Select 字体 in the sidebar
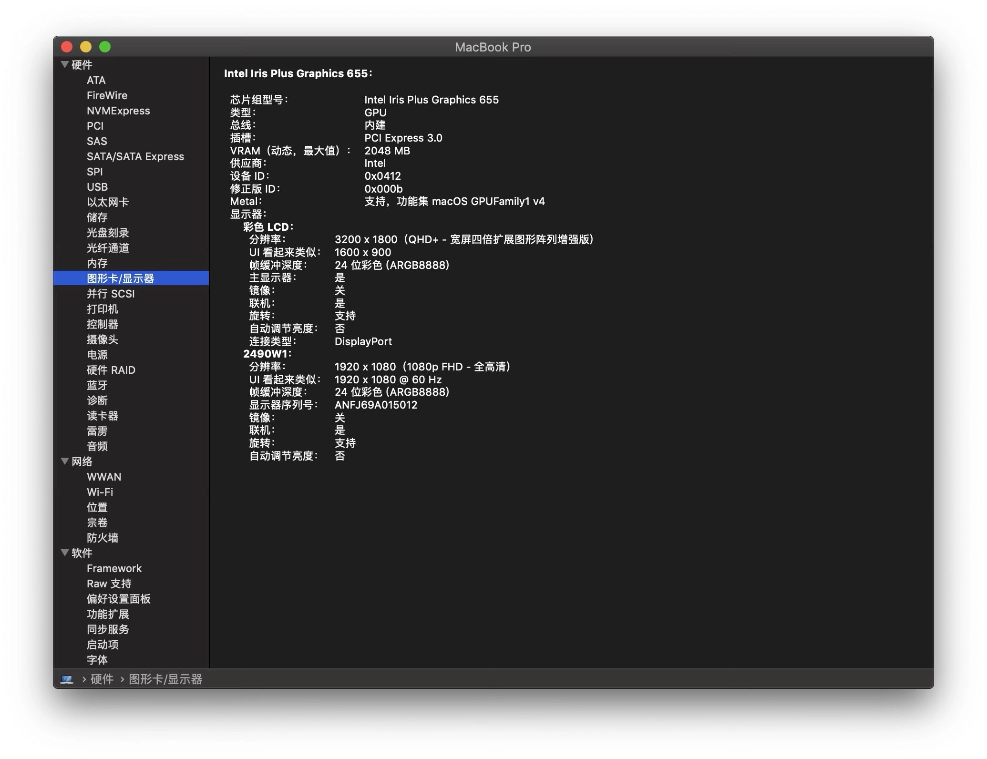The height and width of the screenshot is (759, 987). tap(97, 660)
